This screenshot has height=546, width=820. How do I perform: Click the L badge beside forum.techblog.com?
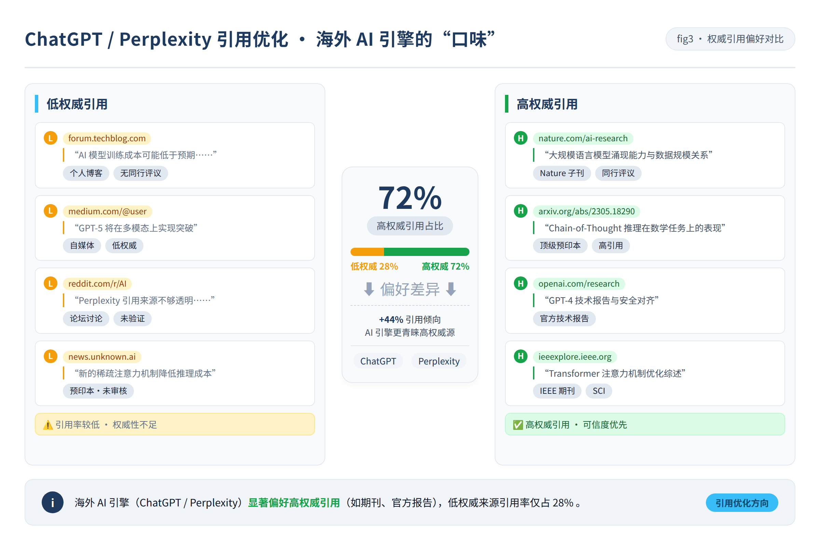[51, 138]
